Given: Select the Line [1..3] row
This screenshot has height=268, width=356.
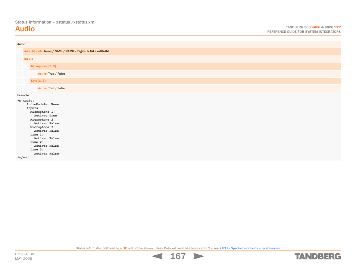Looking at the screenshot, I should click(x=185, y=81).
